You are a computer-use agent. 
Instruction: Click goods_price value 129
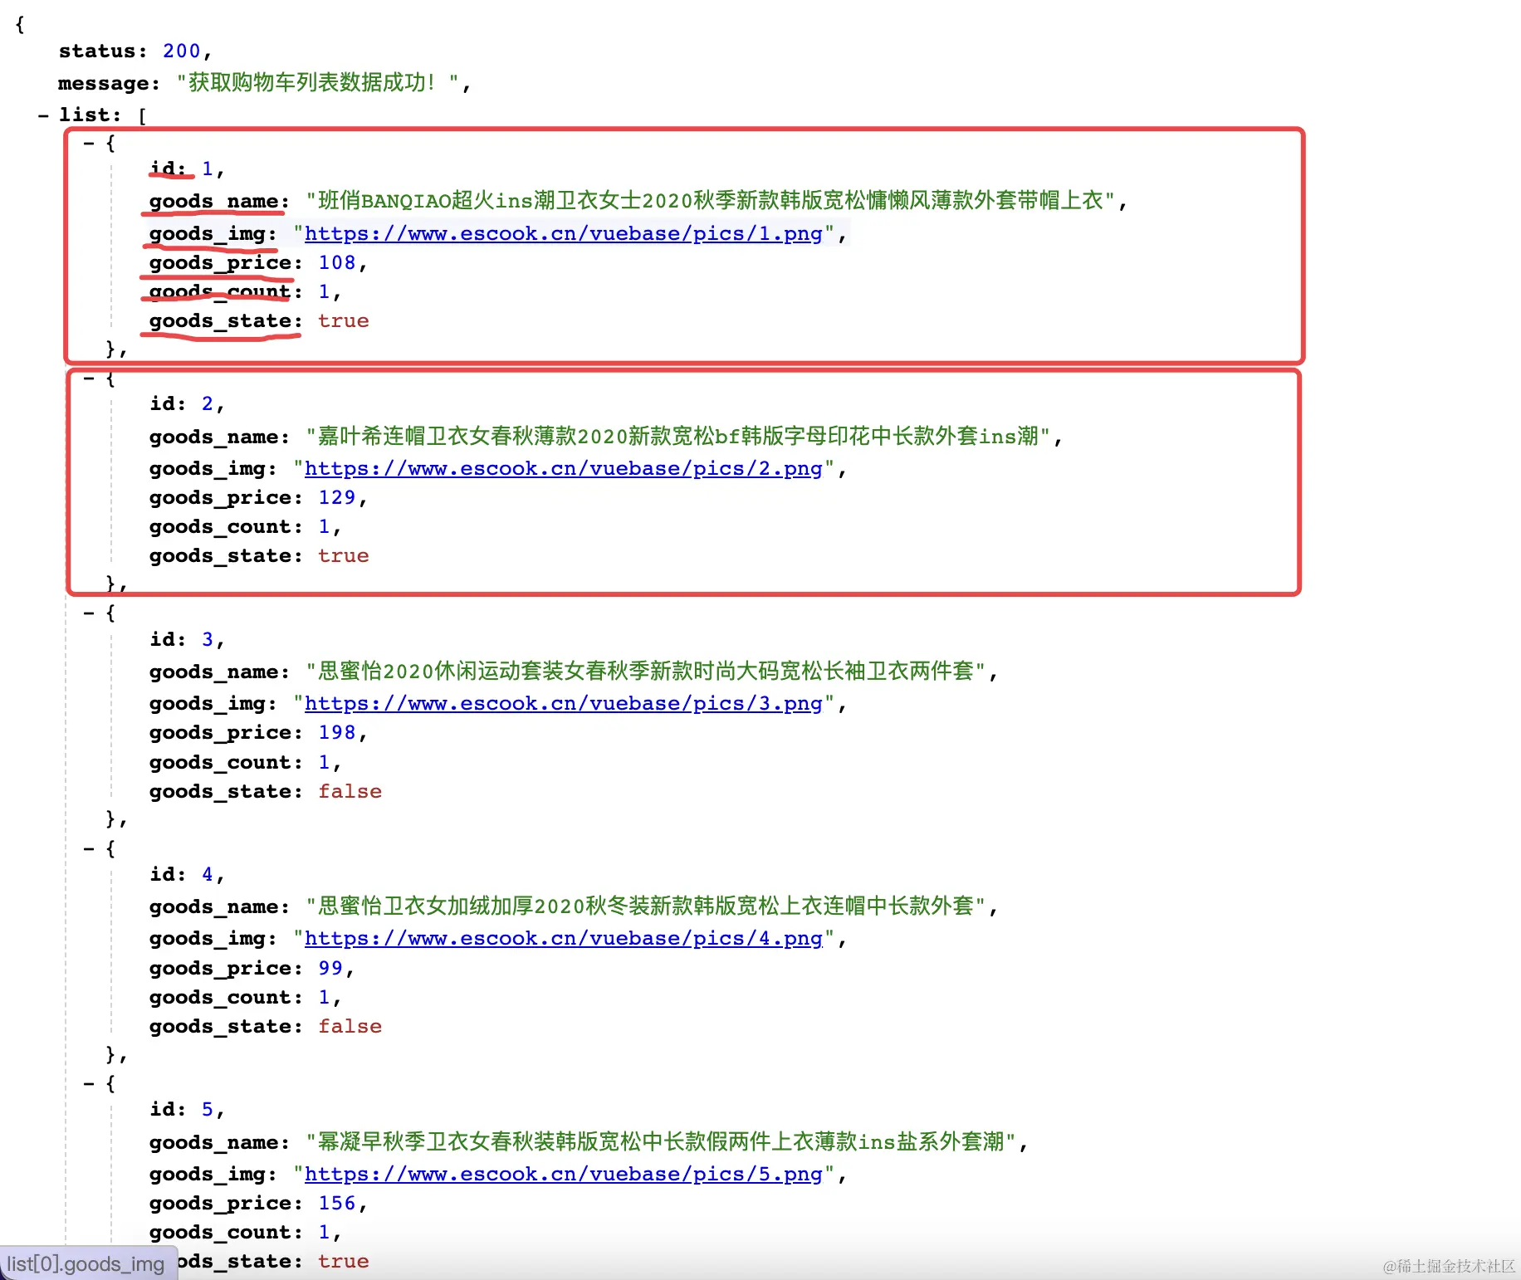point(337,498)
